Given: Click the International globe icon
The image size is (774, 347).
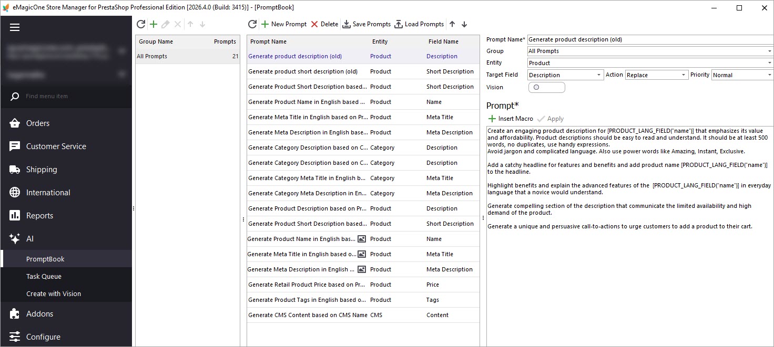Looking at the screenshot, I should pos(15,193).
